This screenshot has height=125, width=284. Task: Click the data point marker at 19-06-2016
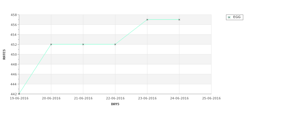click(19, 94)
